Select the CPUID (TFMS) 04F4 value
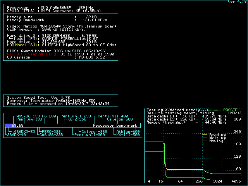Screen dimensions: 248x186 point(46,11)
